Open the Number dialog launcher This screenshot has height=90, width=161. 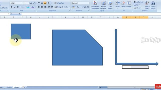click(x=88, y=10)
